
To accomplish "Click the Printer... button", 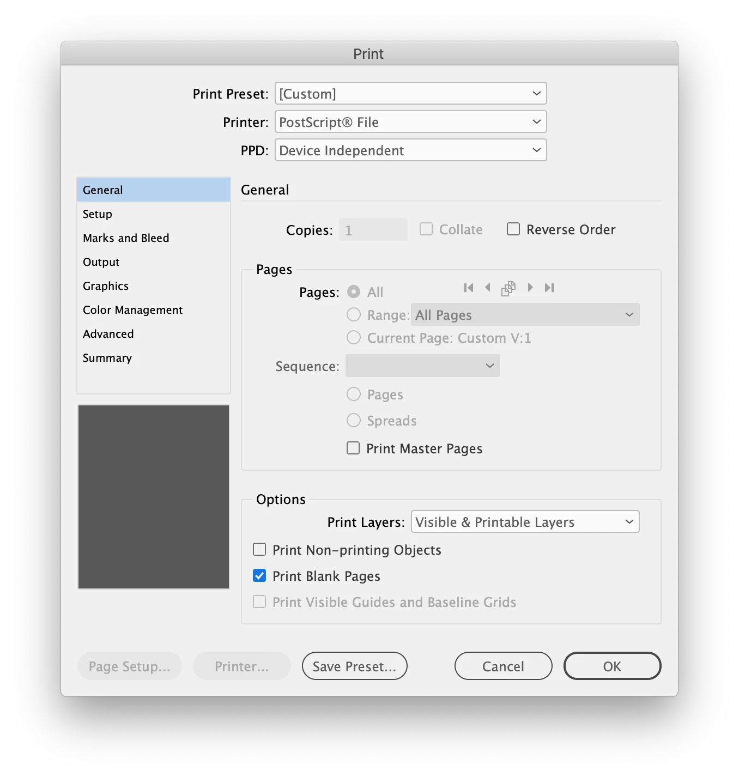I will (242, 666).
